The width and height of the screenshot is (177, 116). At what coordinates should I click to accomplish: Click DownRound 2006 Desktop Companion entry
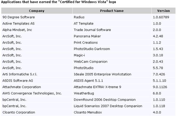[x=105, y=100]
